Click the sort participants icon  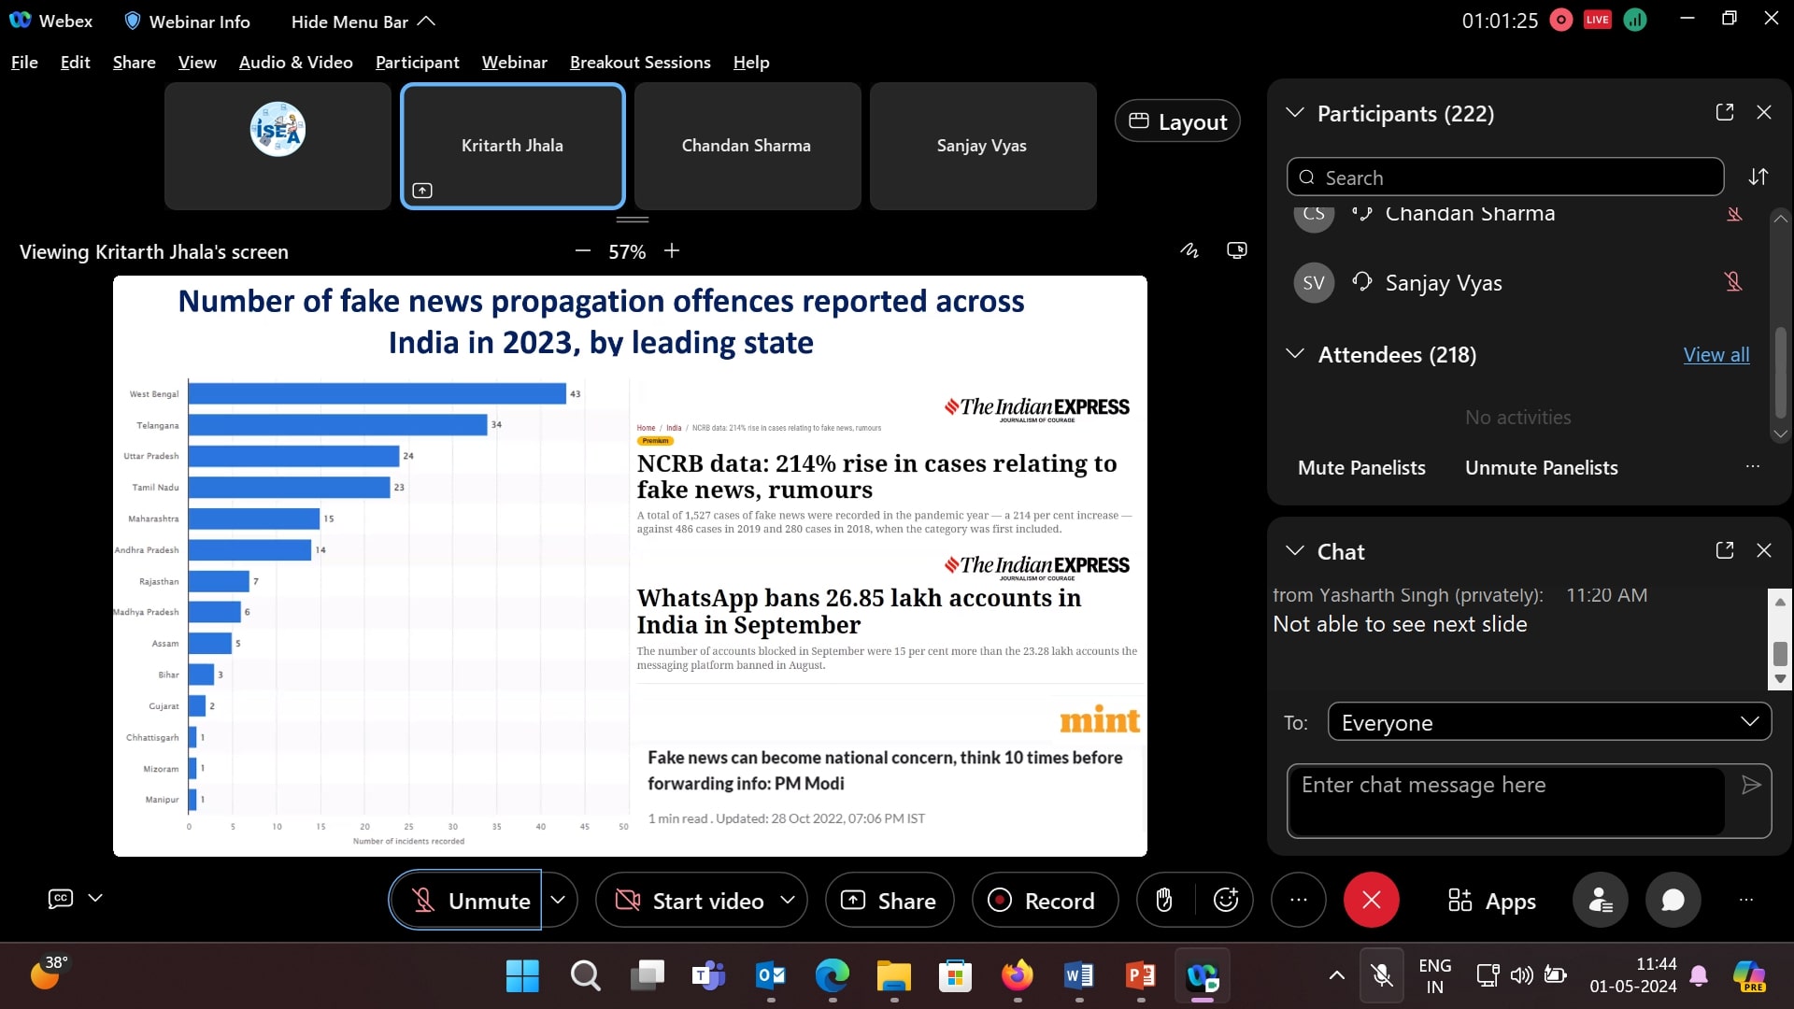[1758, 177]
